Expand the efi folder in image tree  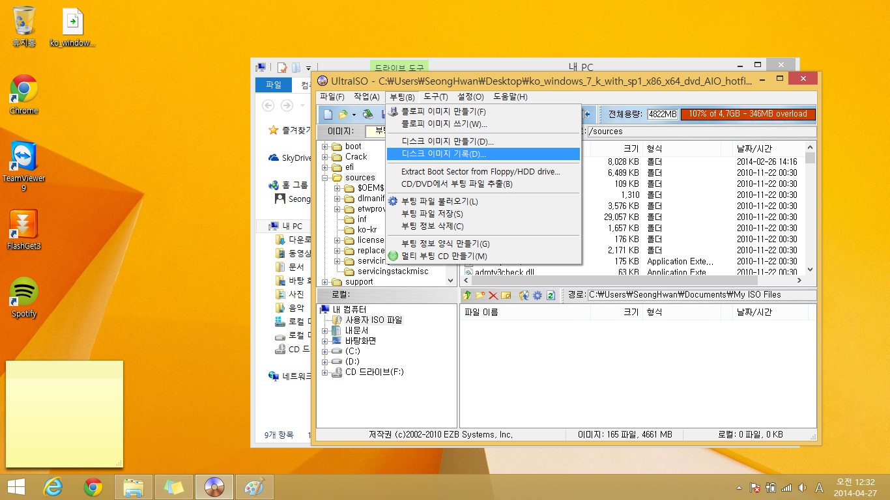pos(325,167)
